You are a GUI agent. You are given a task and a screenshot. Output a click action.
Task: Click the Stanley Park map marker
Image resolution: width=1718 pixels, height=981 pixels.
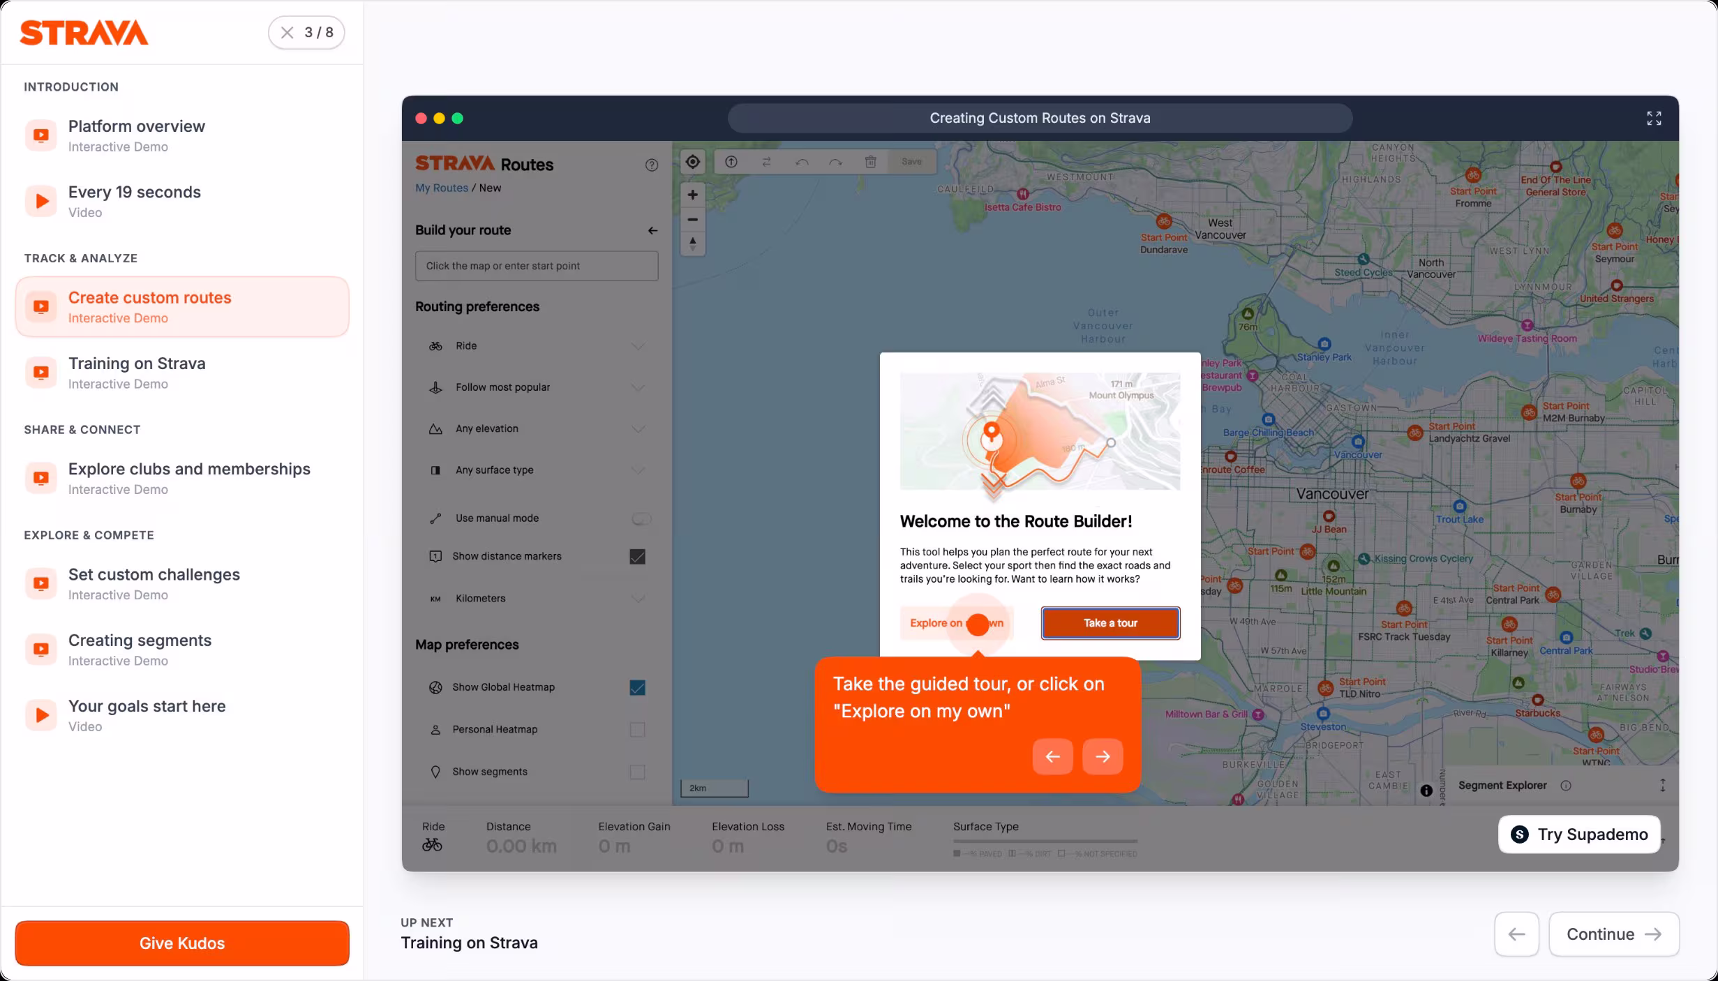[x=1324, y=343]
